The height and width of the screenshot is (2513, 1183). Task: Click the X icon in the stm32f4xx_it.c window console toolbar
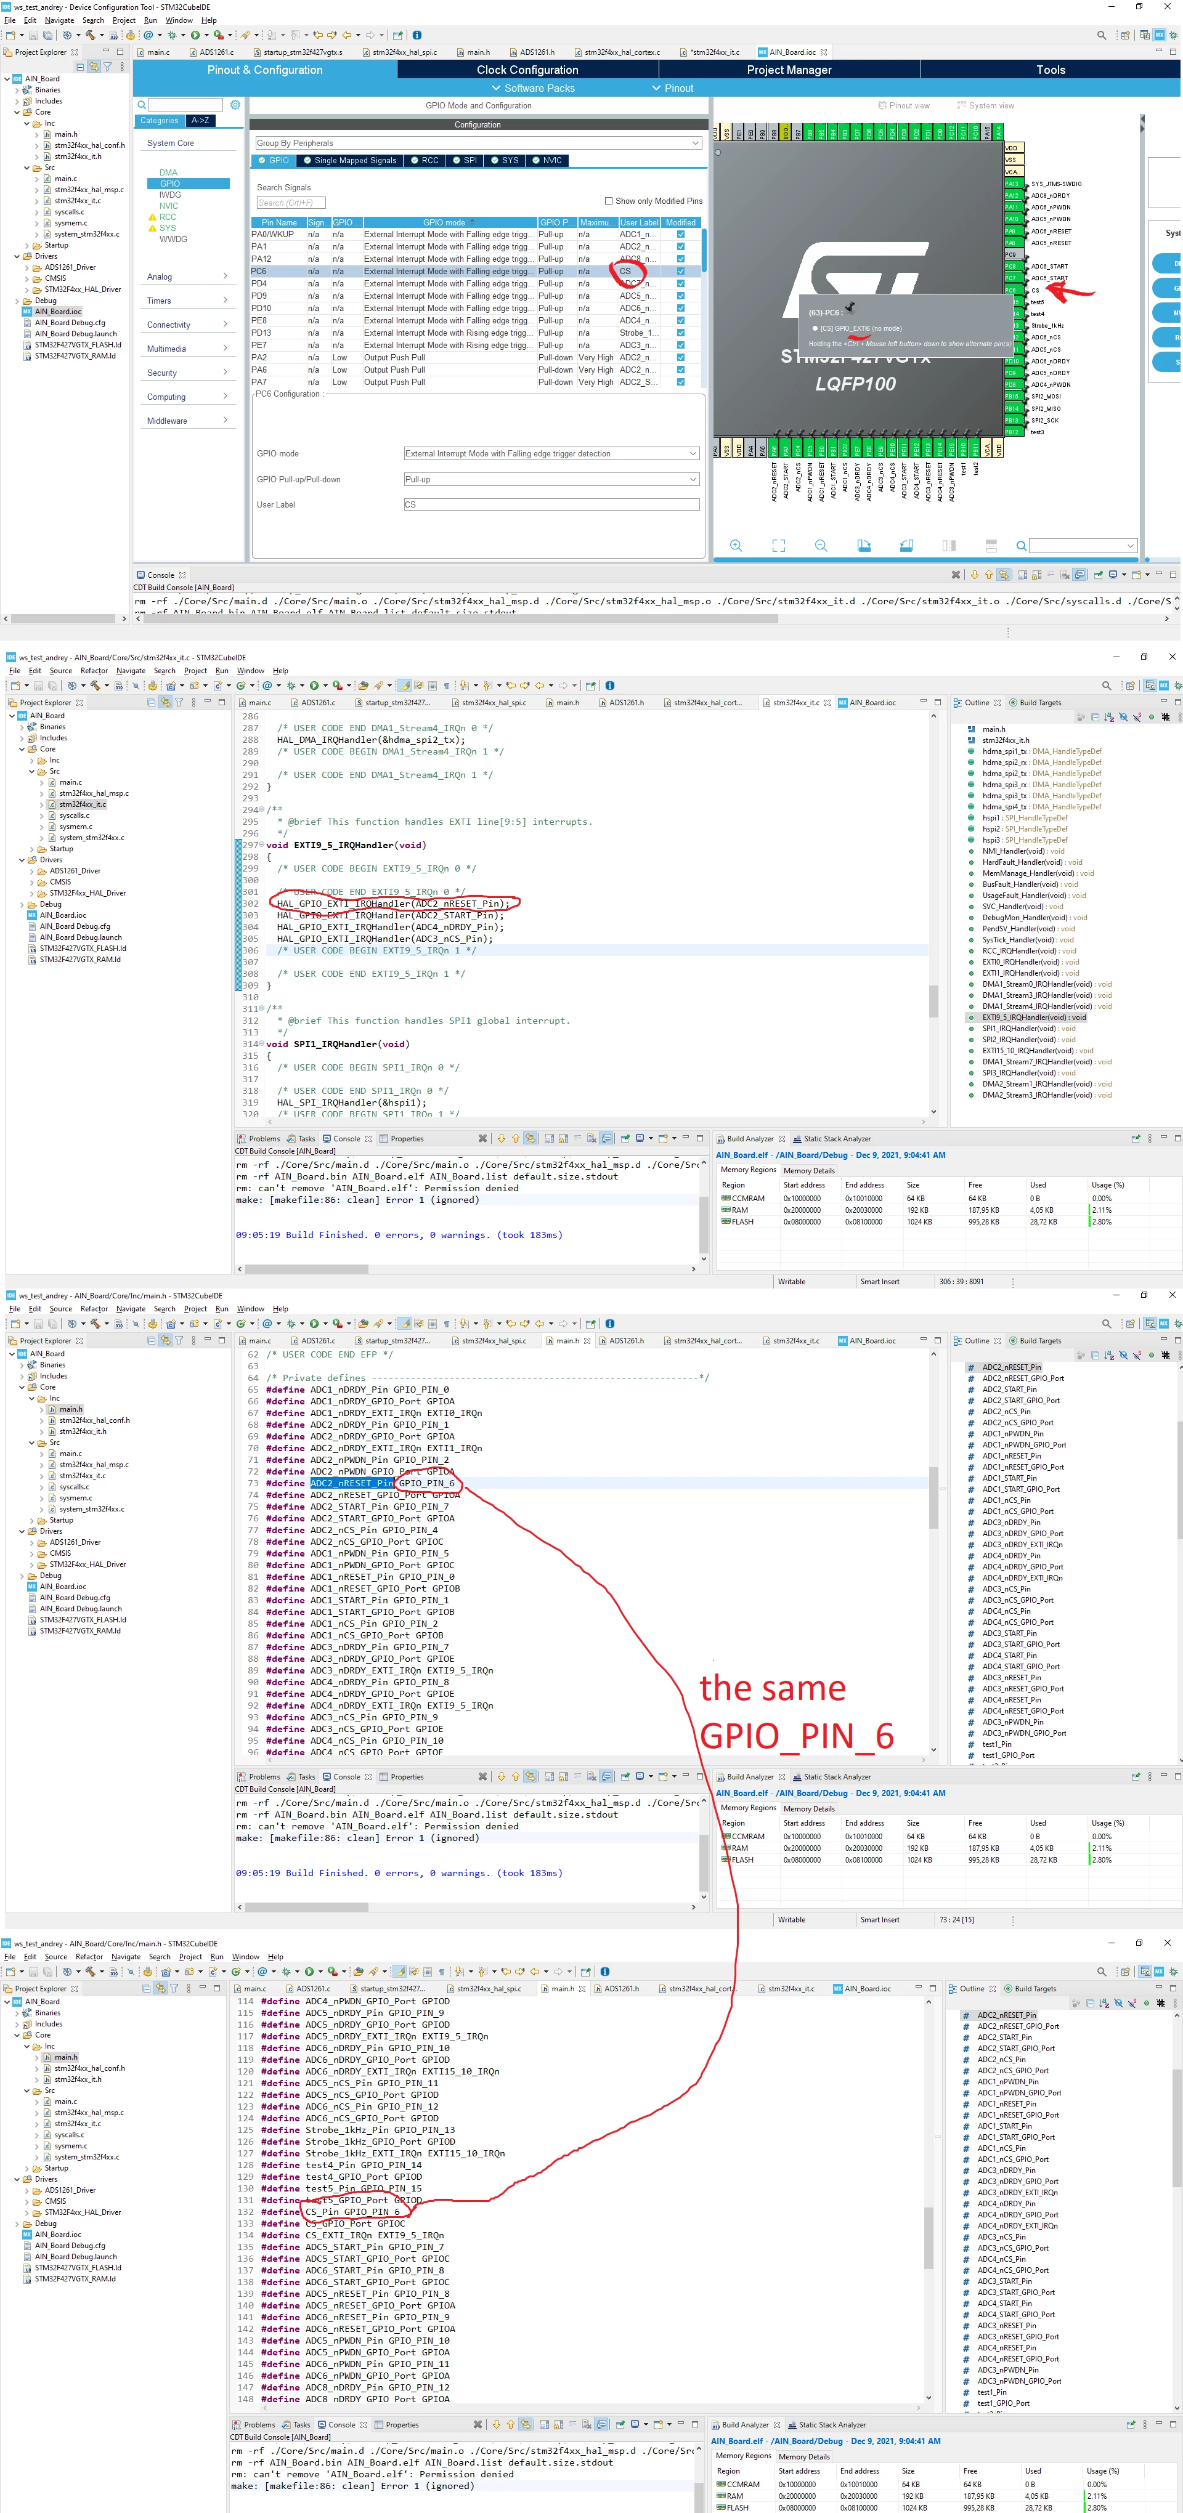482,1138
